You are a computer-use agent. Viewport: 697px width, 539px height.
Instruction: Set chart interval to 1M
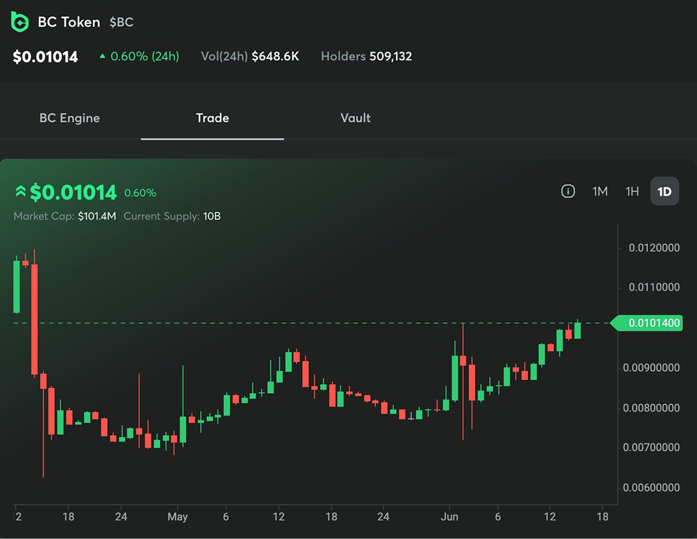click(600, 191)
